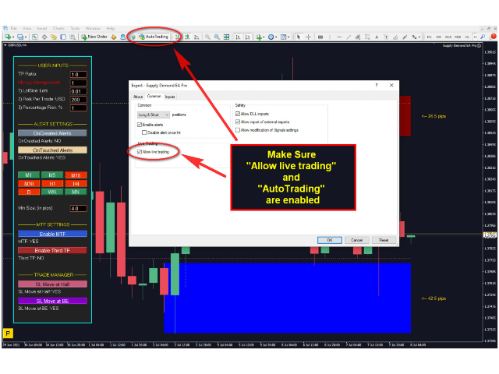The image size is (499, 374).
Task: Toggle the Market Watch window icon
Action: (35, 37)
